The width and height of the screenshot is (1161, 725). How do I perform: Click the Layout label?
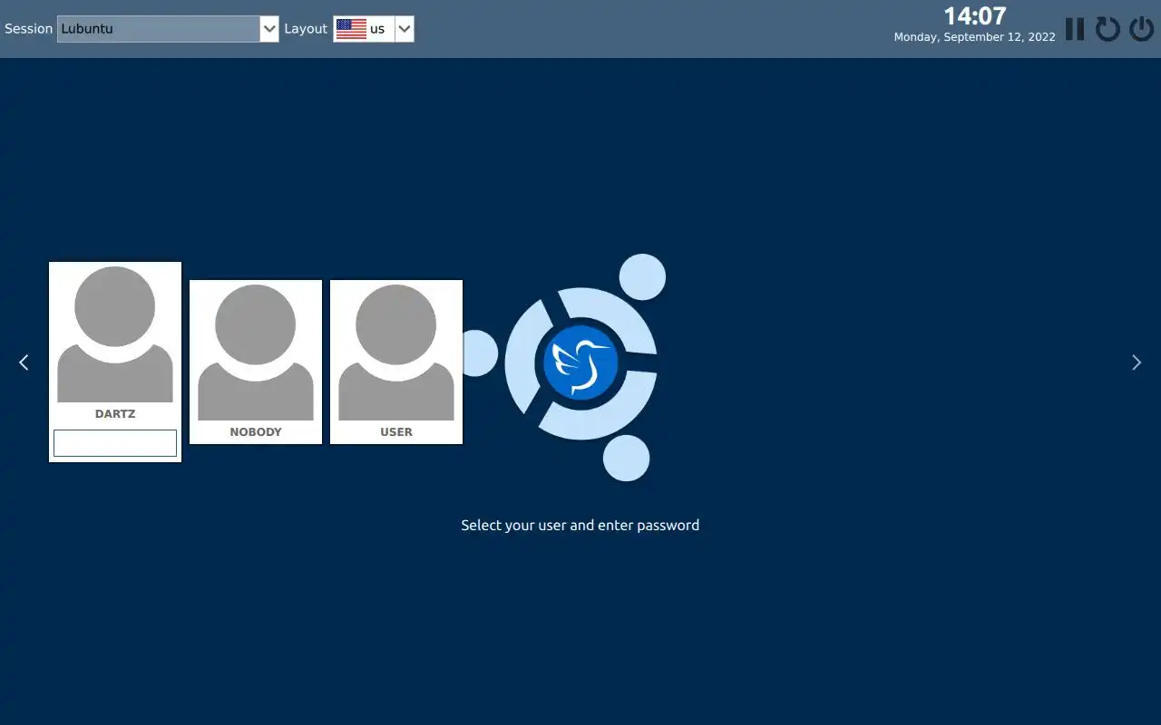click(306, 29)
